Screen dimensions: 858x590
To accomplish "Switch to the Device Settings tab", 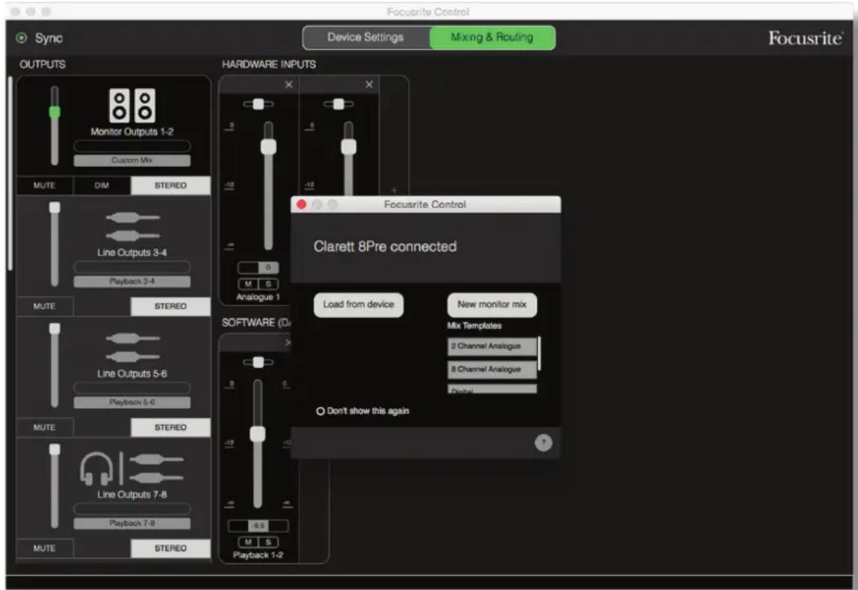I will click(366, 38).
